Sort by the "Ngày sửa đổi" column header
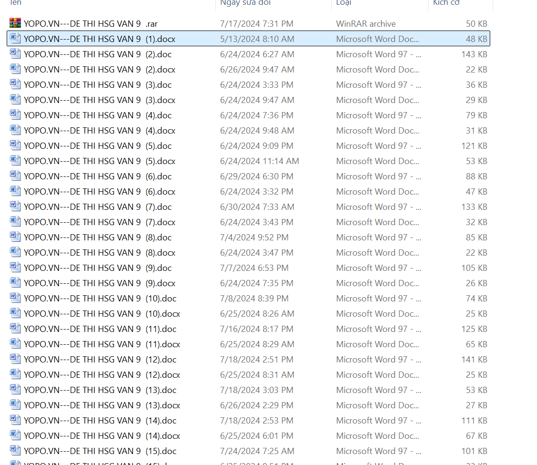This screenshot has width=537, height=465. coord(245,3)
